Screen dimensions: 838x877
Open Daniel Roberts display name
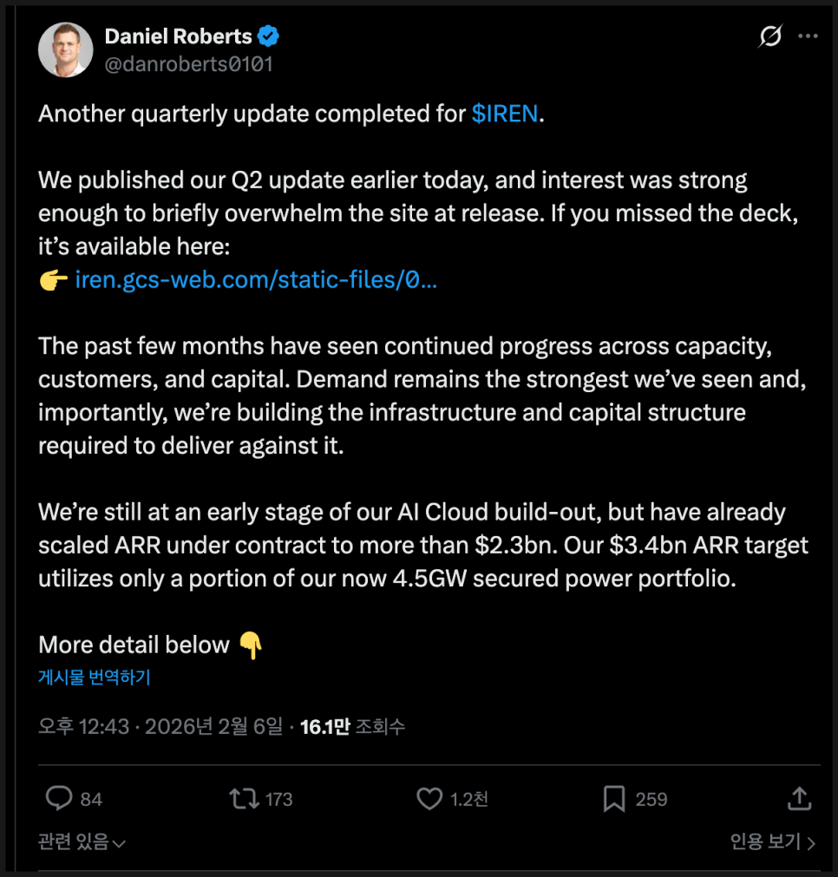tap(178, 36)
